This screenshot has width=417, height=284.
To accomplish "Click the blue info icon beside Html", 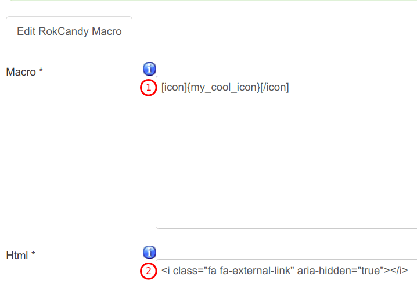I will [x=149, y=253].
